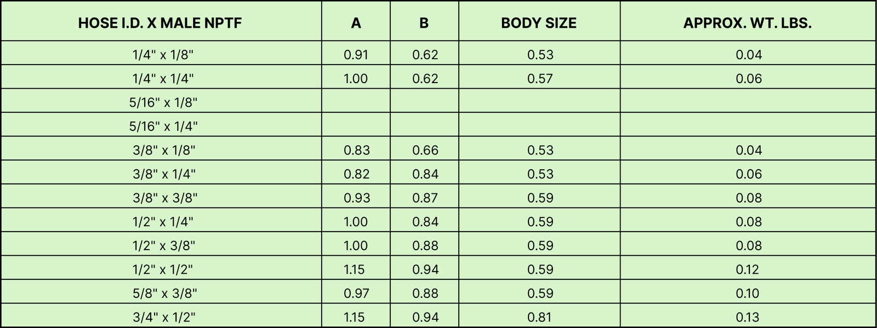This screenshot has width=877, height=328.
Task: Select the 3/4" x 1/2" size cell
Action: tap(164, 317)
